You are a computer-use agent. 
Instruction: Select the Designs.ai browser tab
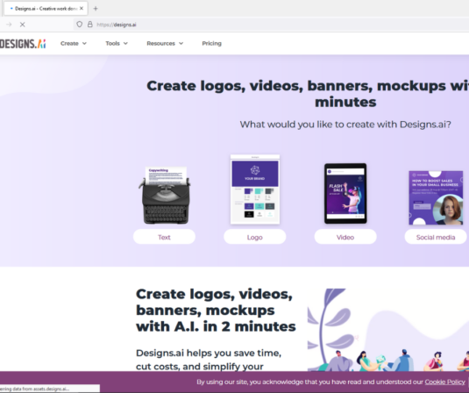click(46, 9)
